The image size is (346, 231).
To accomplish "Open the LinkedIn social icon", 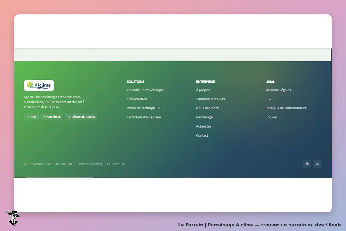I will [x=317, y=164].
